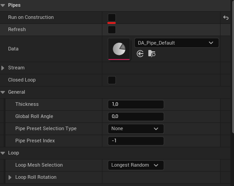Click the details panel vertical scrollbar
Screen dimensions: 234x186
coord(233,66)
